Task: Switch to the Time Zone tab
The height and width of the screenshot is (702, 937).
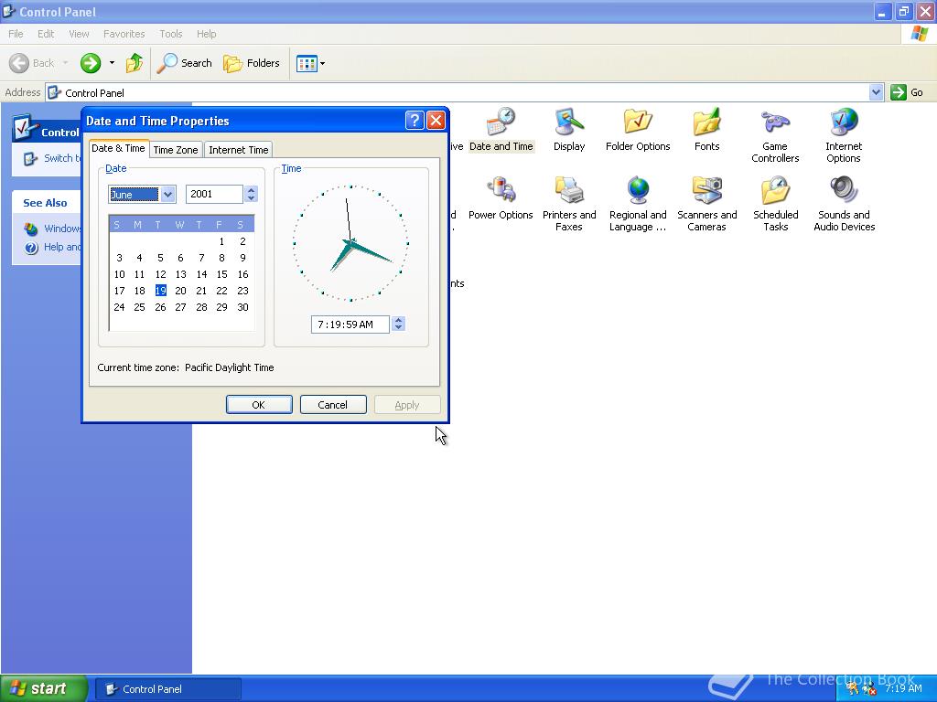Action: tap(175, 150)
